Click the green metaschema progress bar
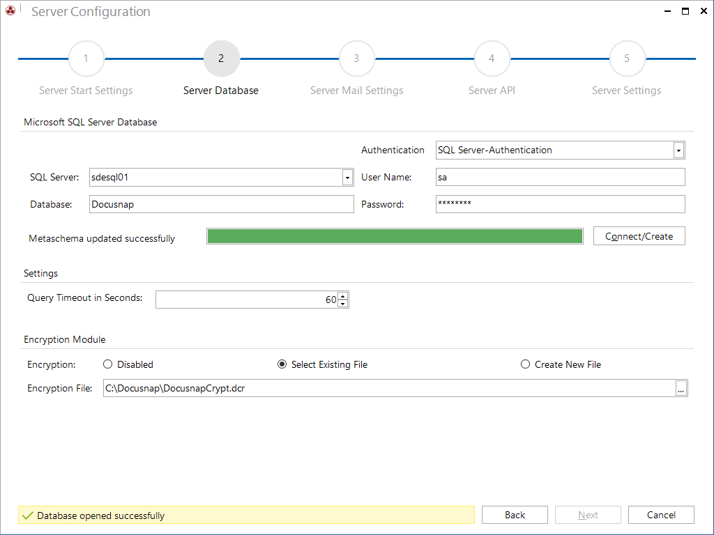Image resolution: width=714 pixels, height=535 pixels. click(395, 236)
